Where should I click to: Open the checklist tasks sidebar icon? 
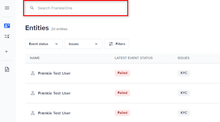[7, 37]
